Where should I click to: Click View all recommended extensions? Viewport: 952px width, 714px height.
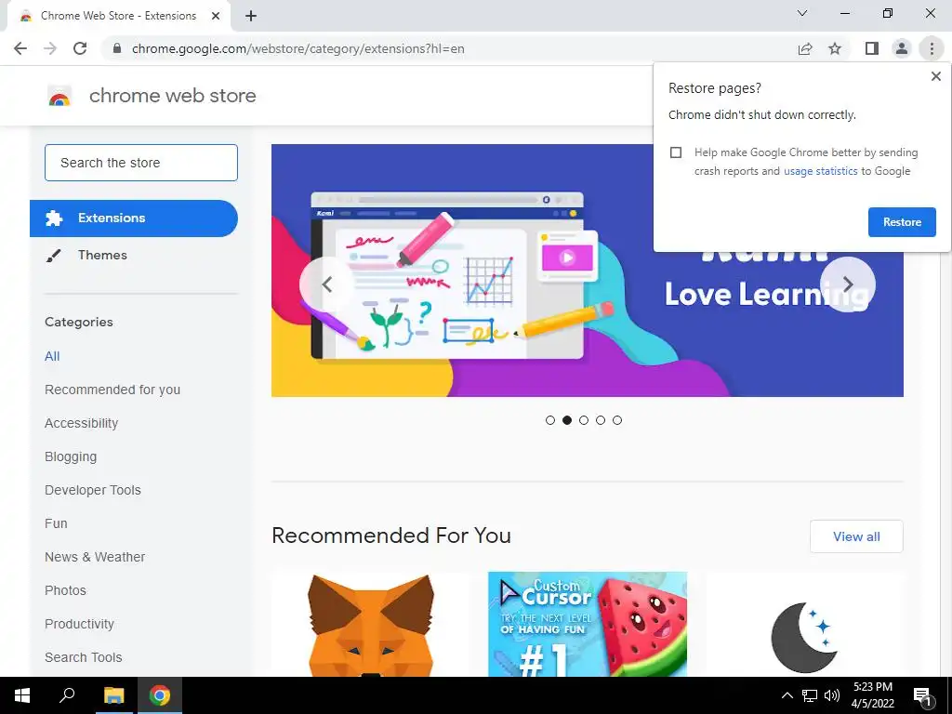pos(856,536)
